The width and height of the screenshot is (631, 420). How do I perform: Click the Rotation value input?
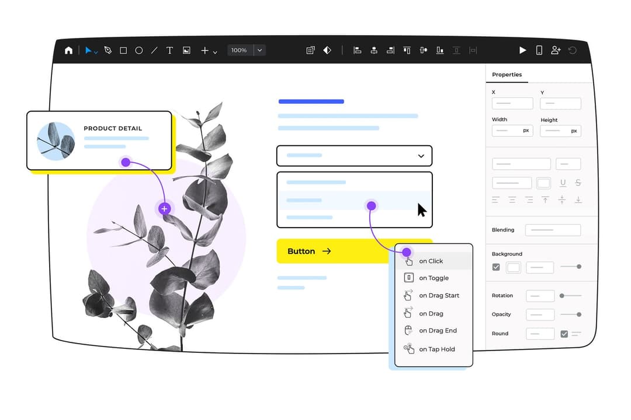(540, 296)
